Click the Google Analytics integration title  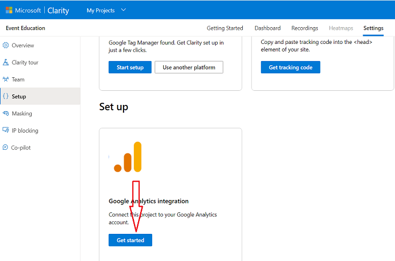tap(149, 201)
